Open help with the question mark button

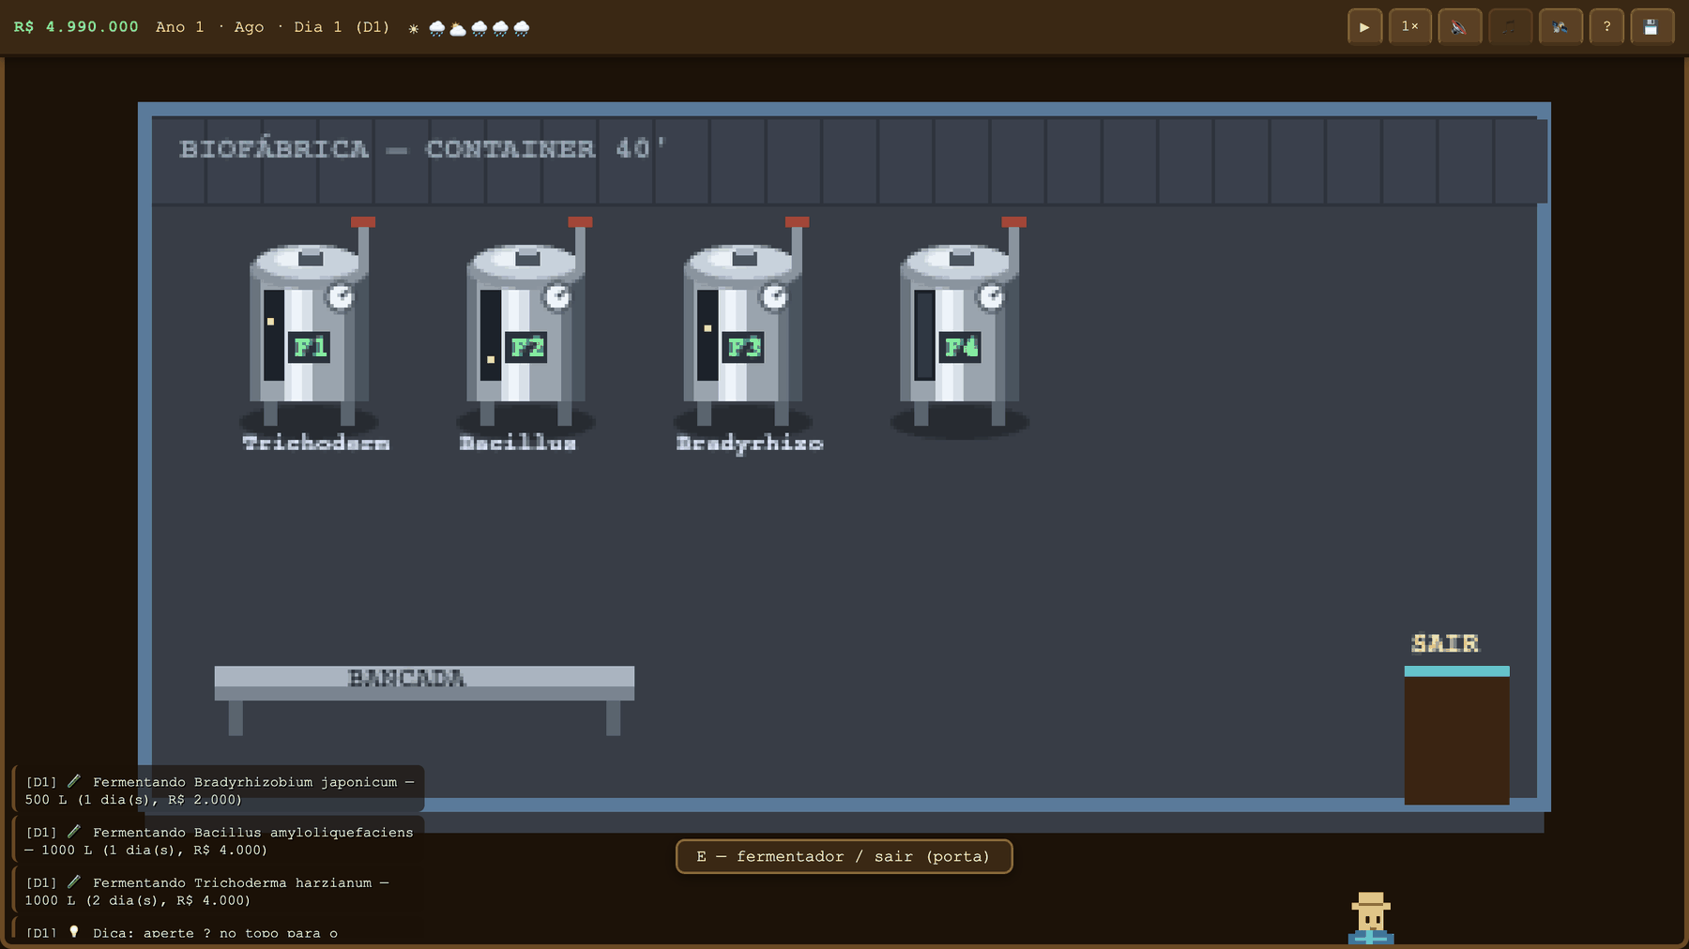tap(1606, 26)
